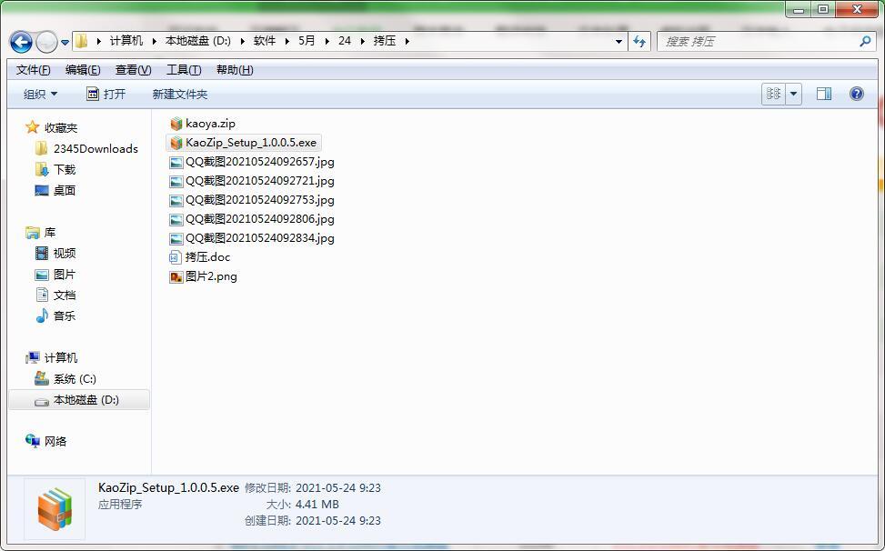885x551 pixels.
Task: Open the 文档 library
Action: coord(65,295)
